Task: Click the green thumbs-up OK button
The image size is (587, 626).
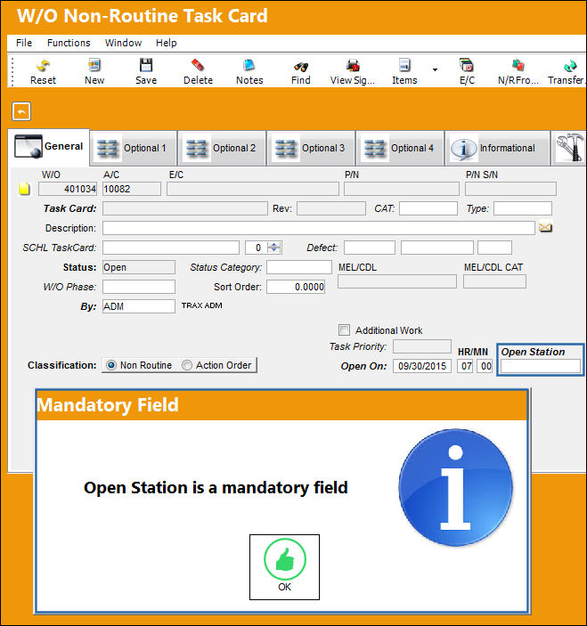Action: pyautogui.click(x=285, y=567)
